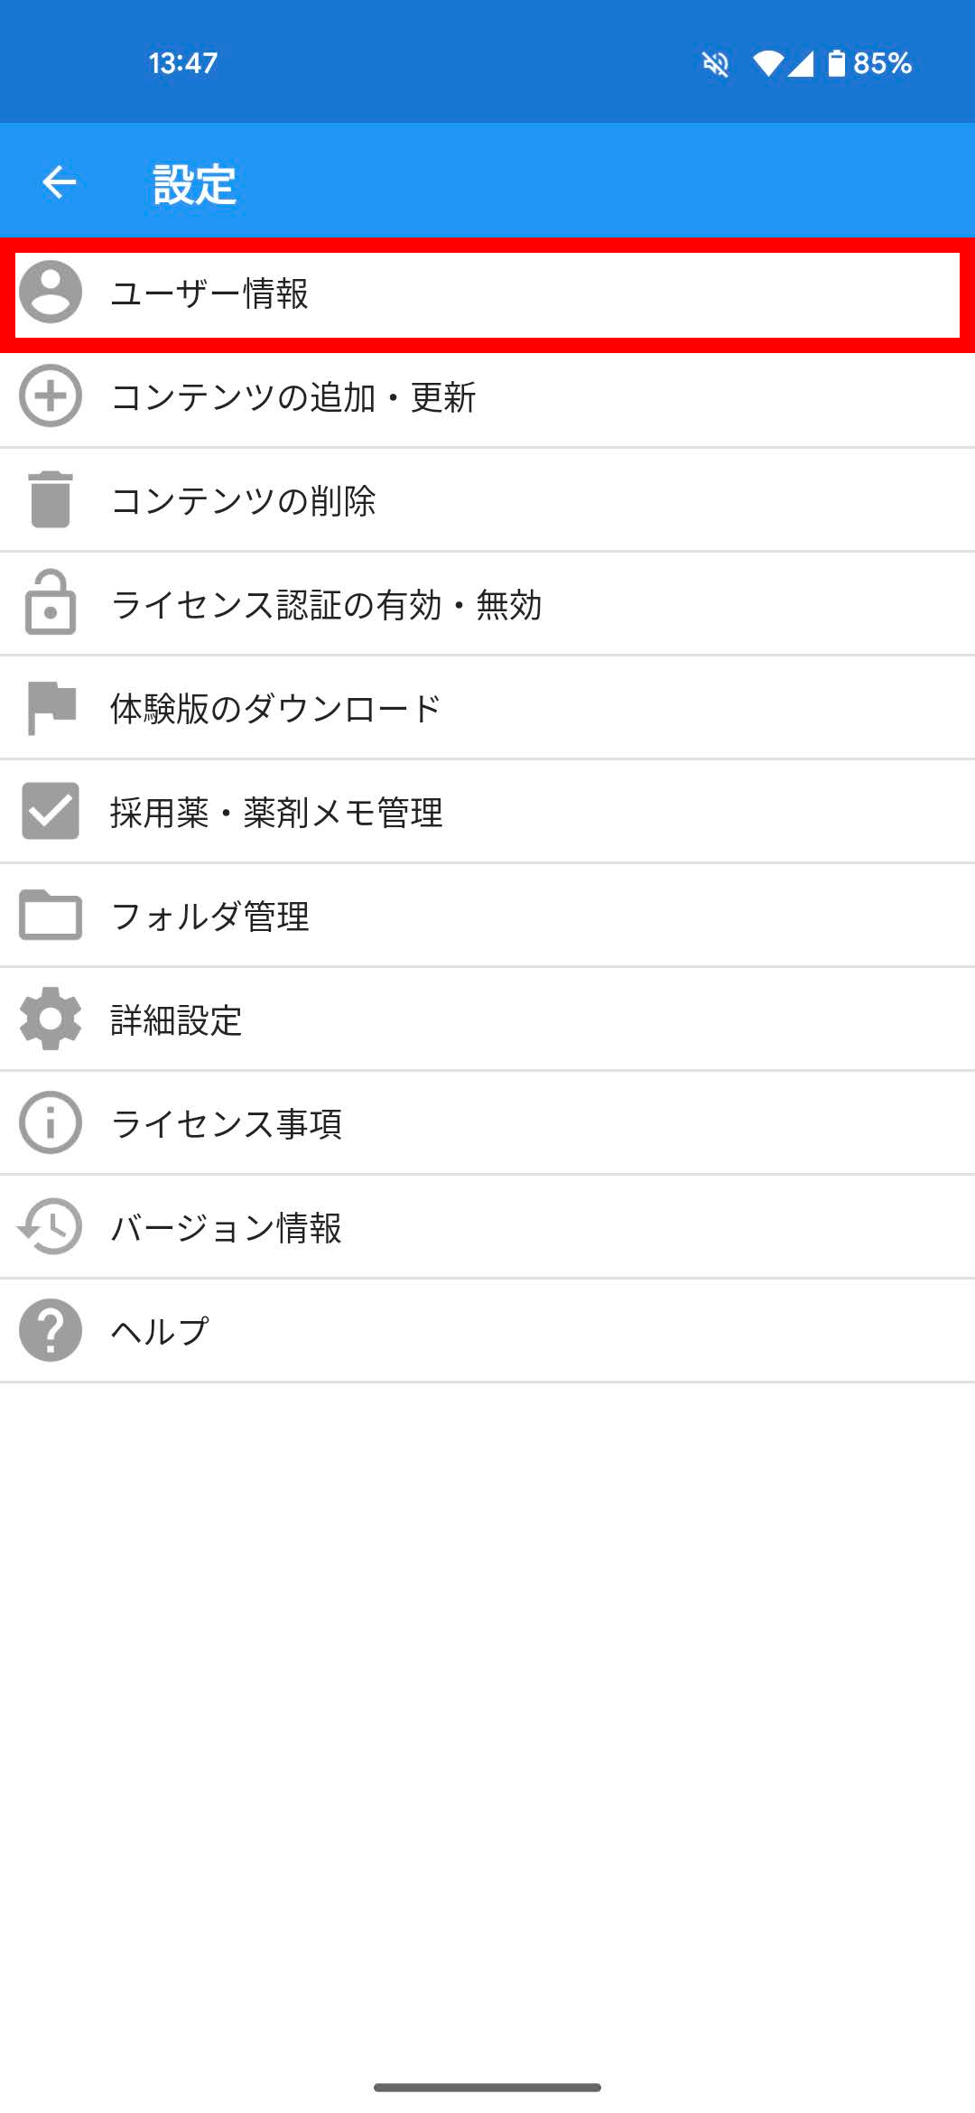The height and width of the screenshot is (2113, 975).
Task: Tap the checkmark box icon for 採用薬
Action: (x=51, y=811)
